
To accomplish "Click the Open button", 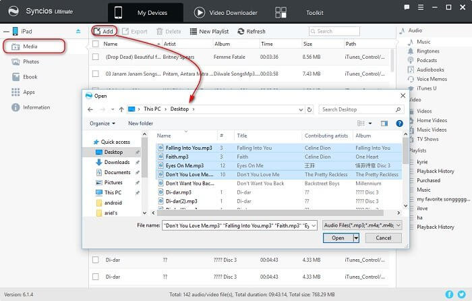I will tap(338, 238).
